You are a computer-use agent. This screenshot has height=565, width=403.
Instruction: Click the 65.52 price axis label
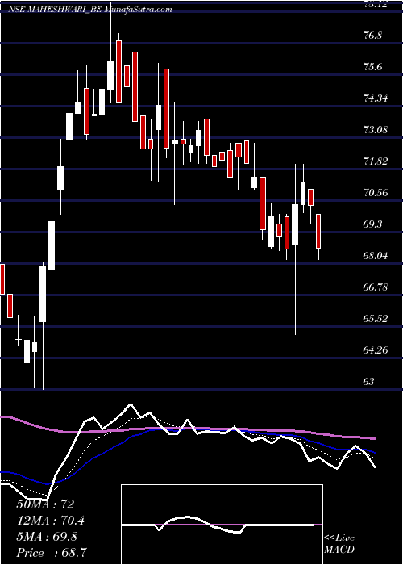[x=376, y=319]
